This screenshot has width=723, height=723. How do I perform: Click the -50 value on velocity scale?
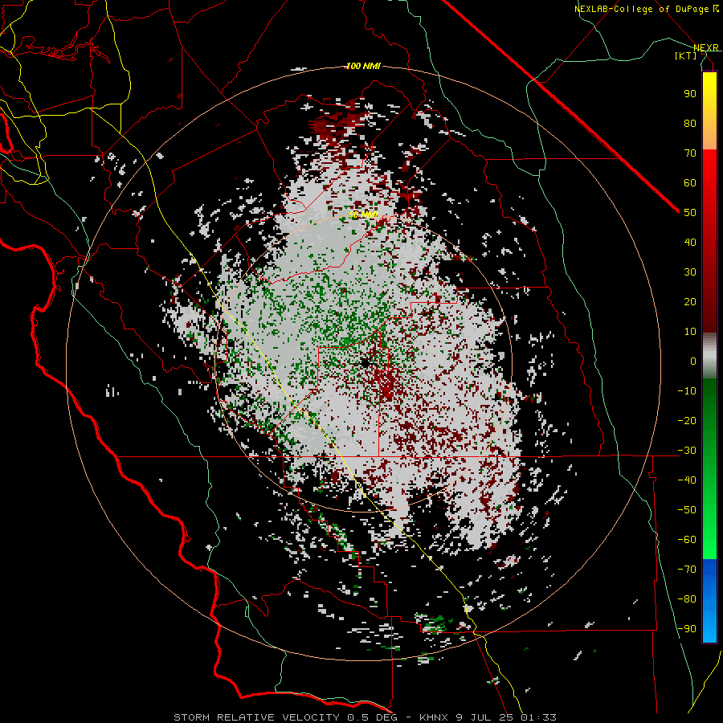pyautogui.click(x=687, y=510)
